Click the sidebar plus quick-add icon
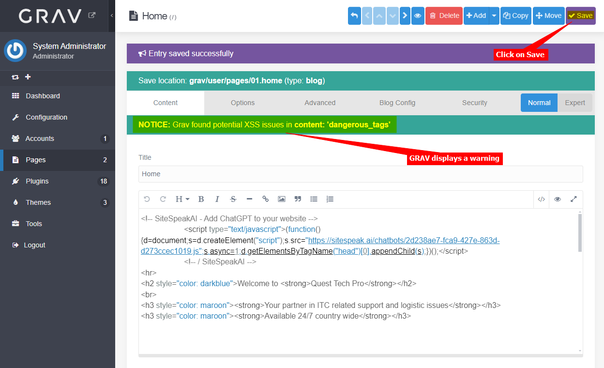This screenshot has height=368, width=604. click(28, 77)
